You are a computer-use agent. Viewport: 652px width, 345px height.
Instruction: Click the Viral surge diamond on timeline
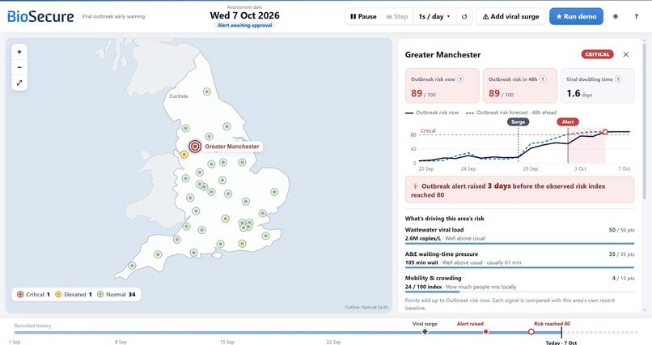pyautogui.click(x=425, y=332)
